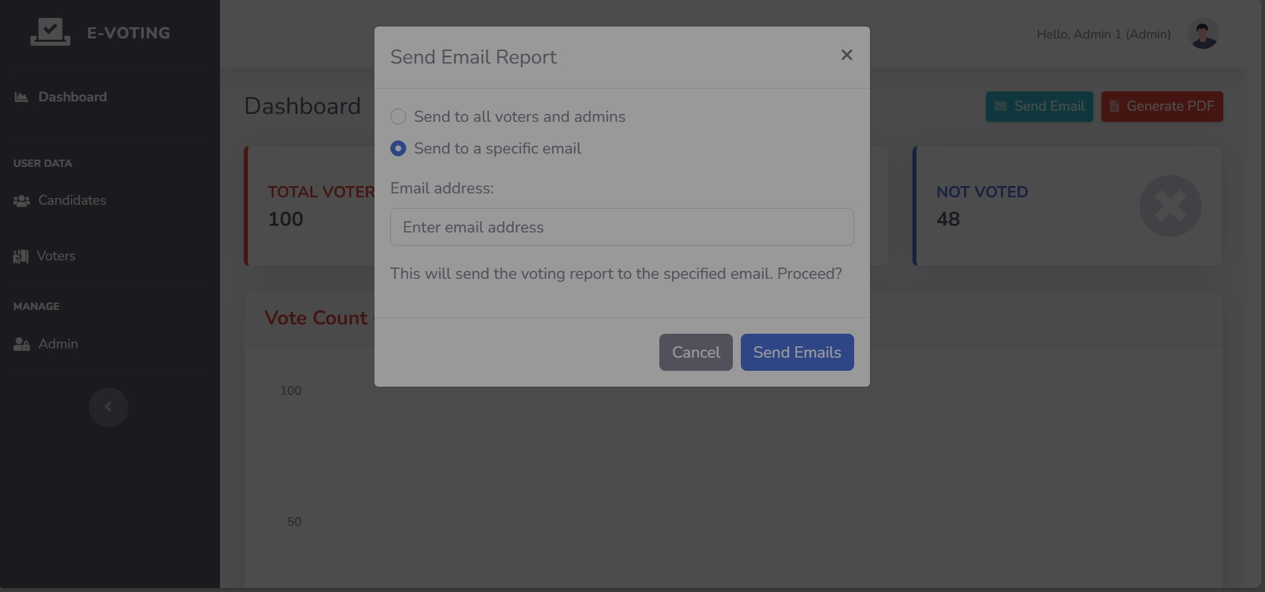Click the Candidates group icon
1265x592 pixels.
(x=21, y=201)
